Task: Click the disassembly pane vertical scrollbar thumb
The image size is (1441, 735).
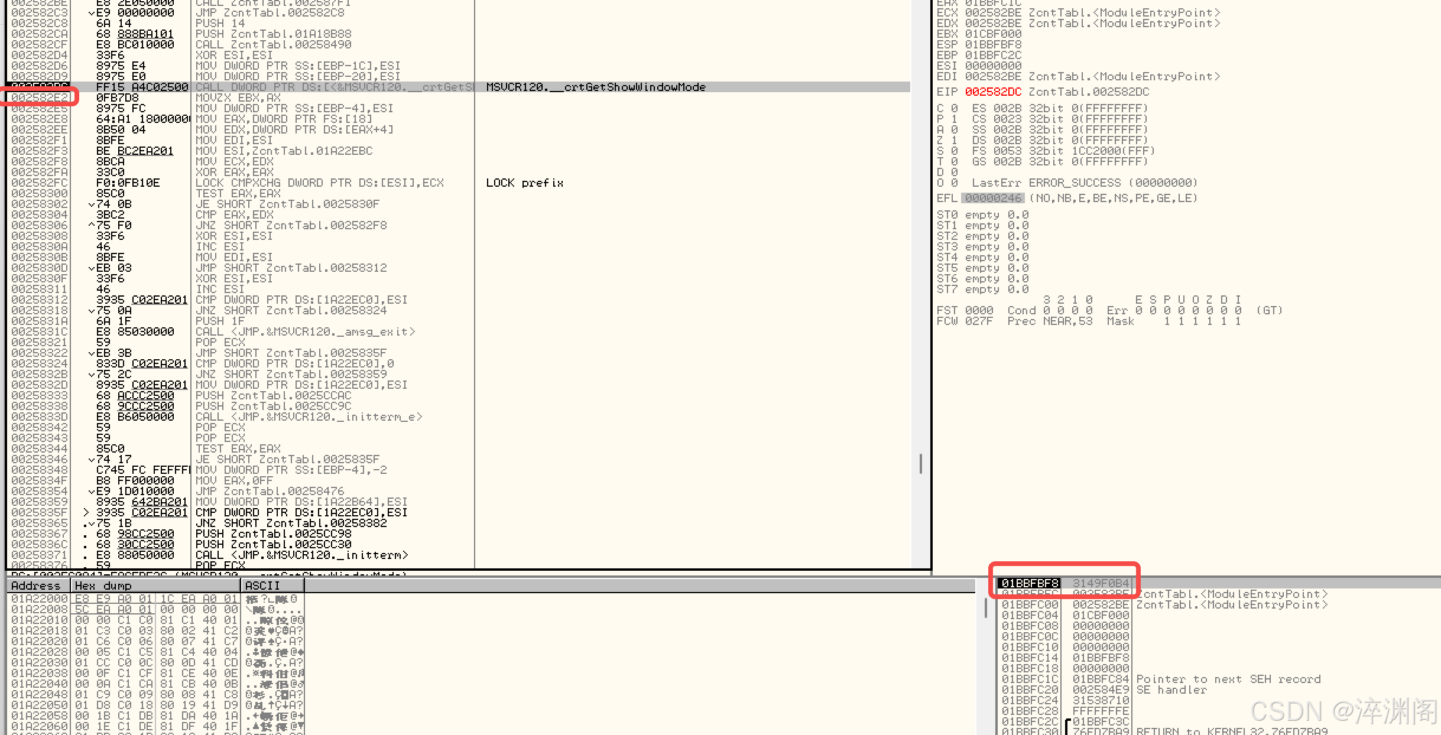Action: 920,463
